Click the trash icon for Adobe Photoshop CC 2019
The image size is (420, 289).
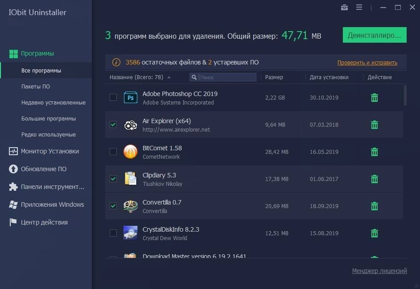point(375,98)
